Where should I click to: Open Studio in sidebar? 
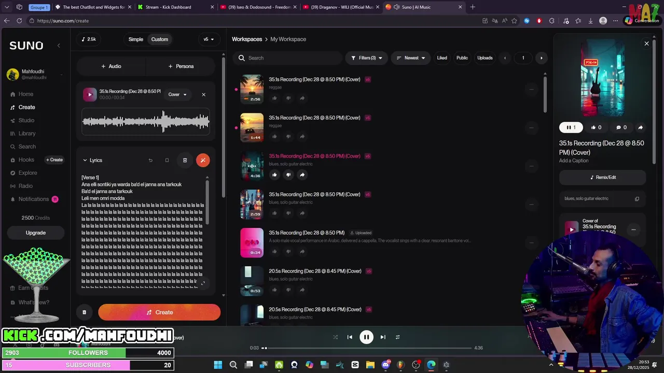26,120
